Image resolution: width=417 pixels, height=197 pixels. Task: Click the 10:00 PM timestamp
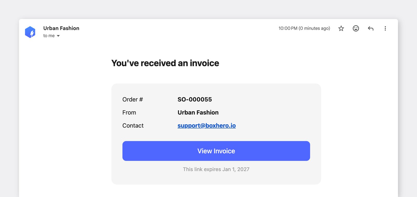point(288,28)
